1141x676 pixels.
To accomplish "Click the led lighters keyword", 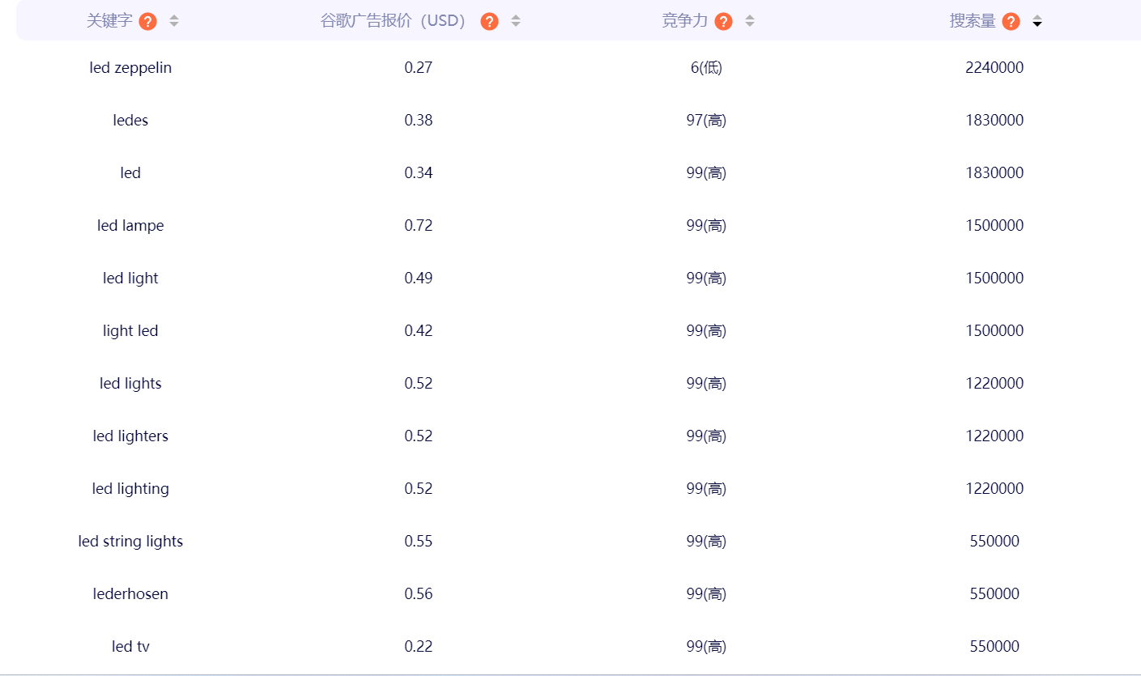I will click(130, 436).
